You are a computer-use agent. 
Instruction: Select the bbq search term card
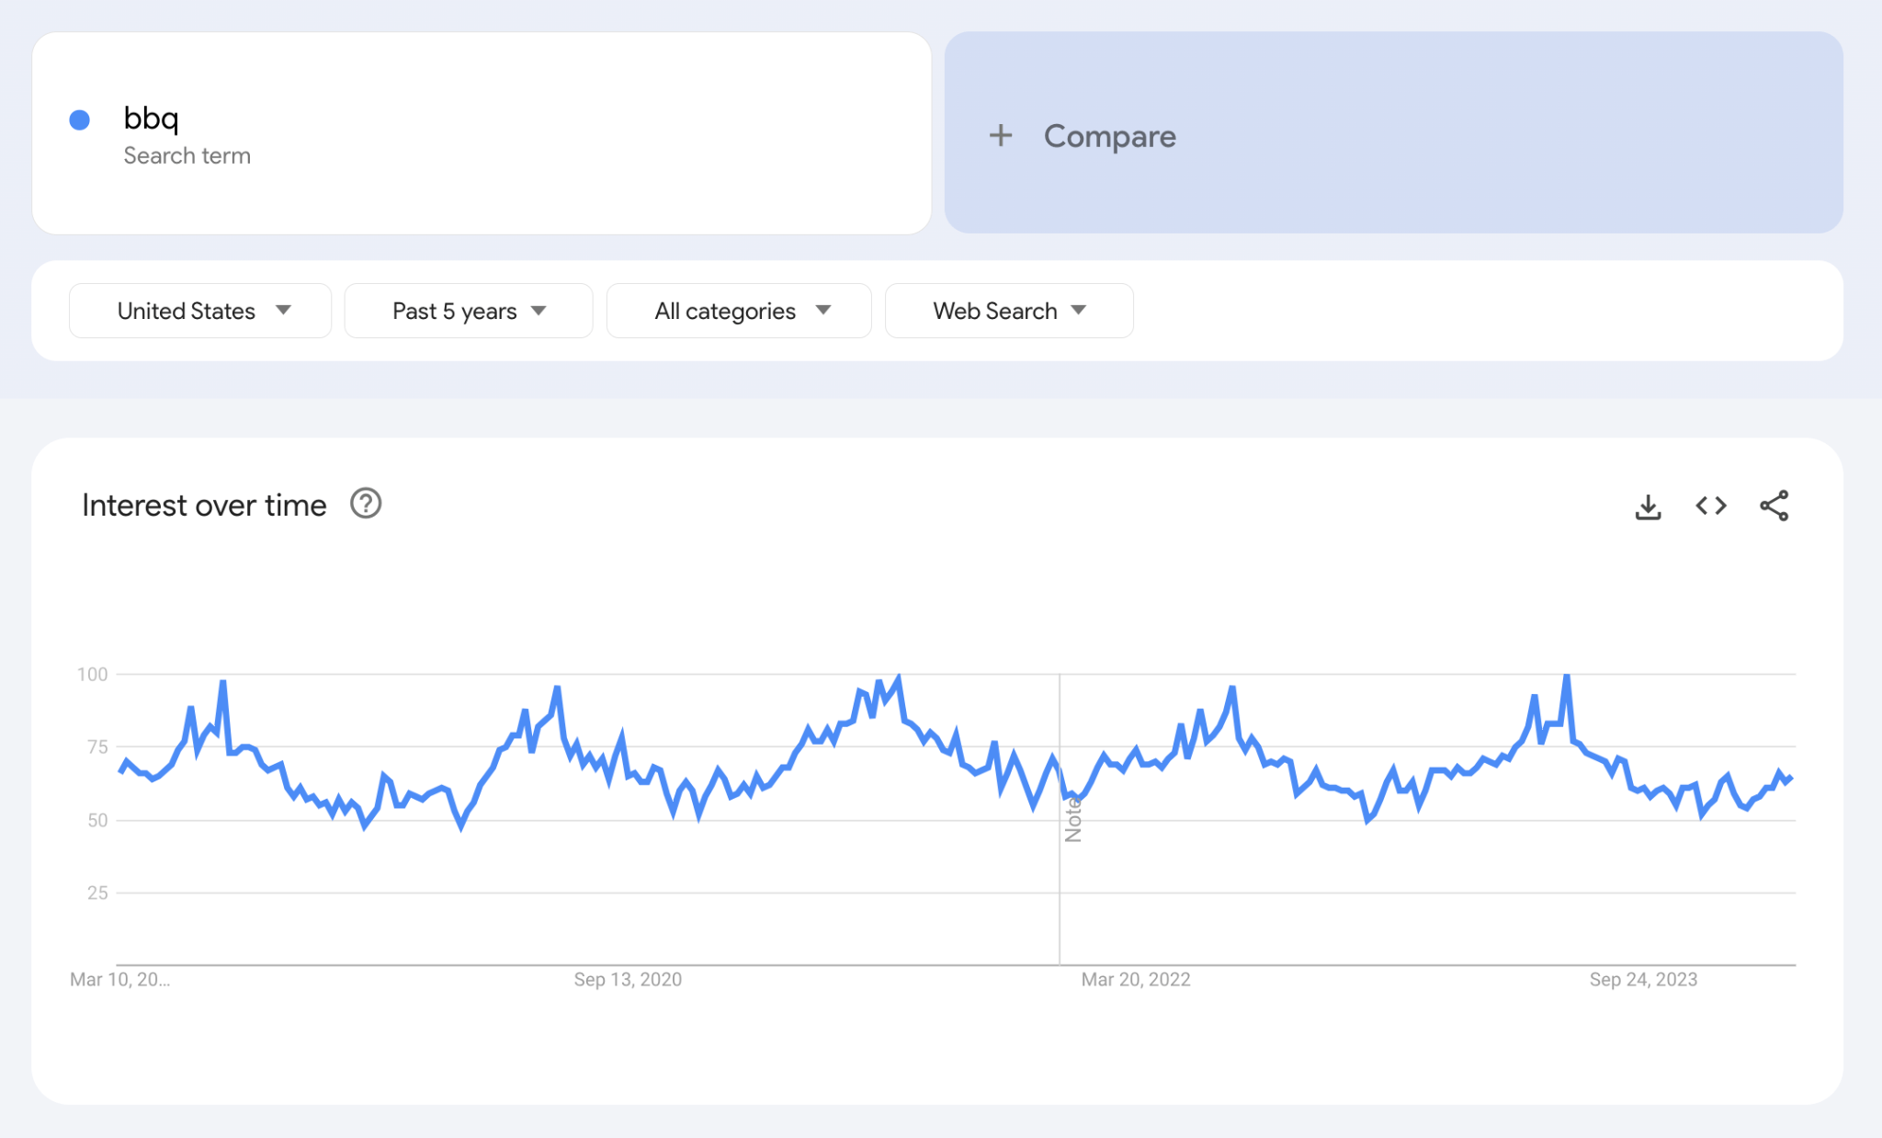pyautogui.click(x=478, y=133)
